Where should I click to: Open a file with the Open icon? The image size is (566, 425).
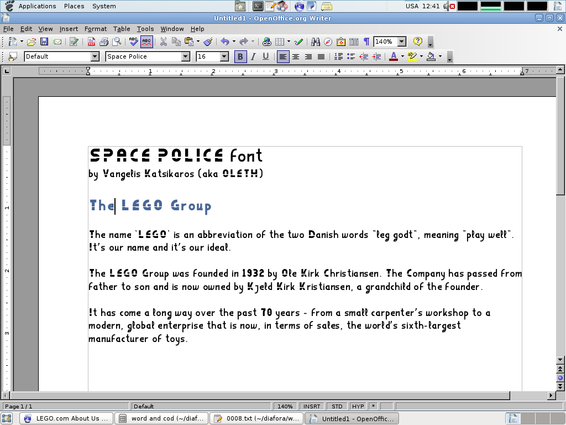pos(32,42)
